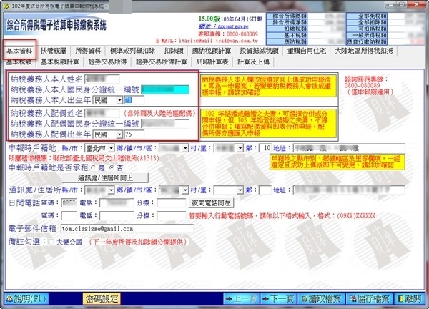
Task: Click second-row phone 分機 field
Action: [x=172, y=216]
